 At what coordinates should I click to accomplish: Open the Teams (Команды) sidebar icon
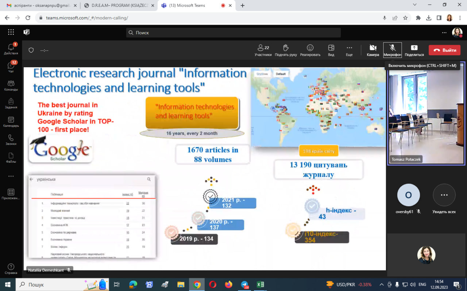(x=11, y=85)
